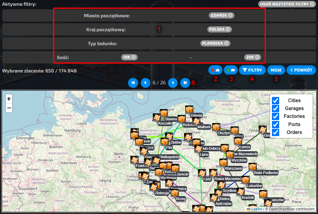Click the MOJE button
Screen dimensions: 318x214
[276, 70]
